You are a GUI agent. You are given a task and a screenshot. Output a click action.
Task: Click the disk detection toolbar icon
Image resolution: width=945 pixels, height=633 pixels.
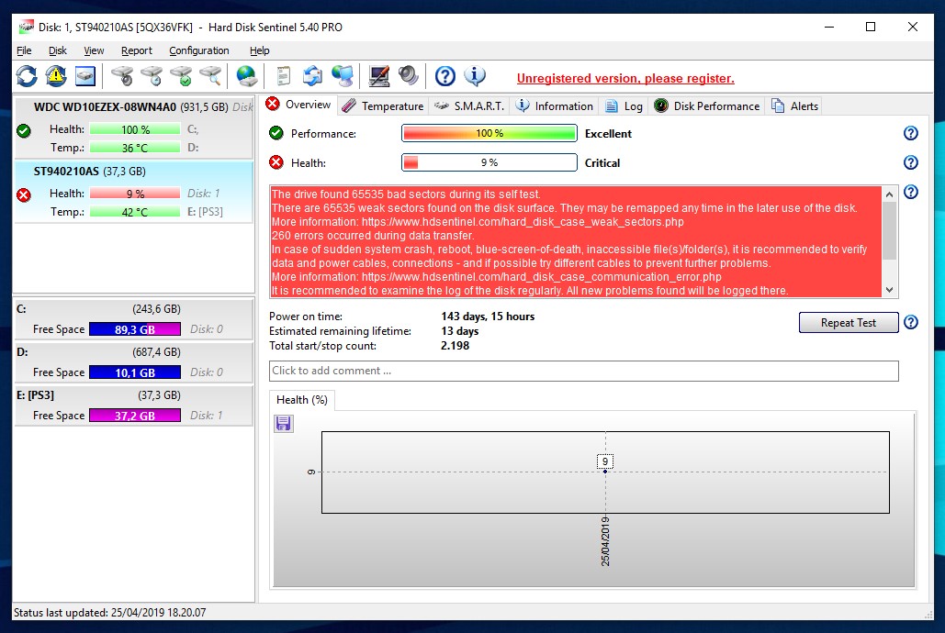[84, 76]
